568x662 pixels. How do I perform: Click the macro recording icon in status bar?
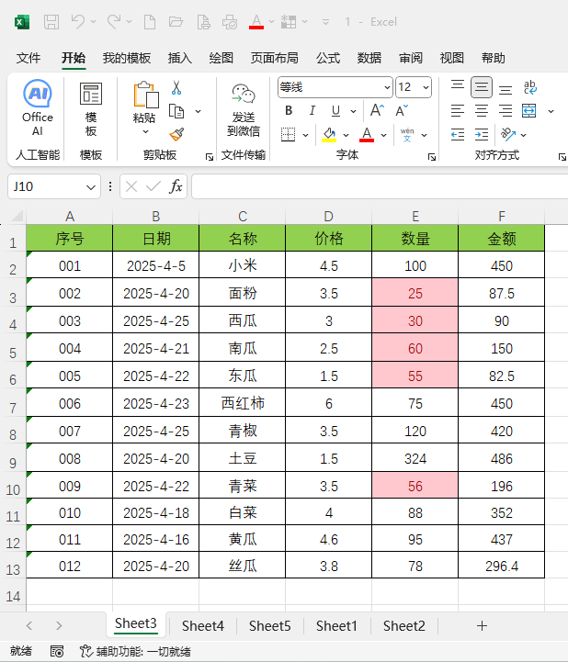57,651
